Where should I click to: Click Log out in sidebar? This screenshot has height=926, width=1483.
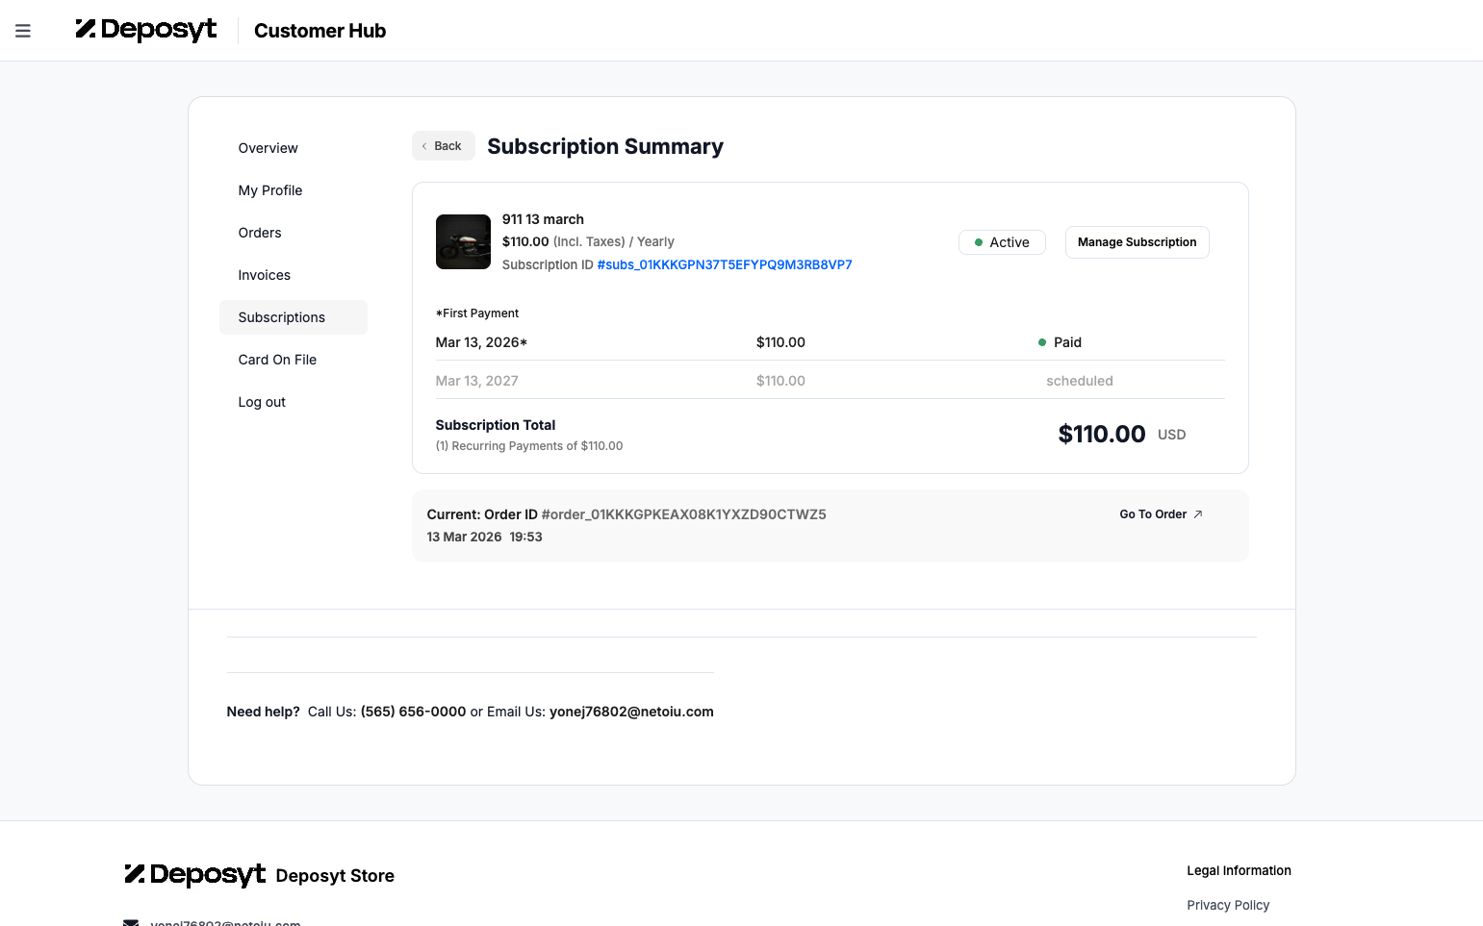[294, 402]
